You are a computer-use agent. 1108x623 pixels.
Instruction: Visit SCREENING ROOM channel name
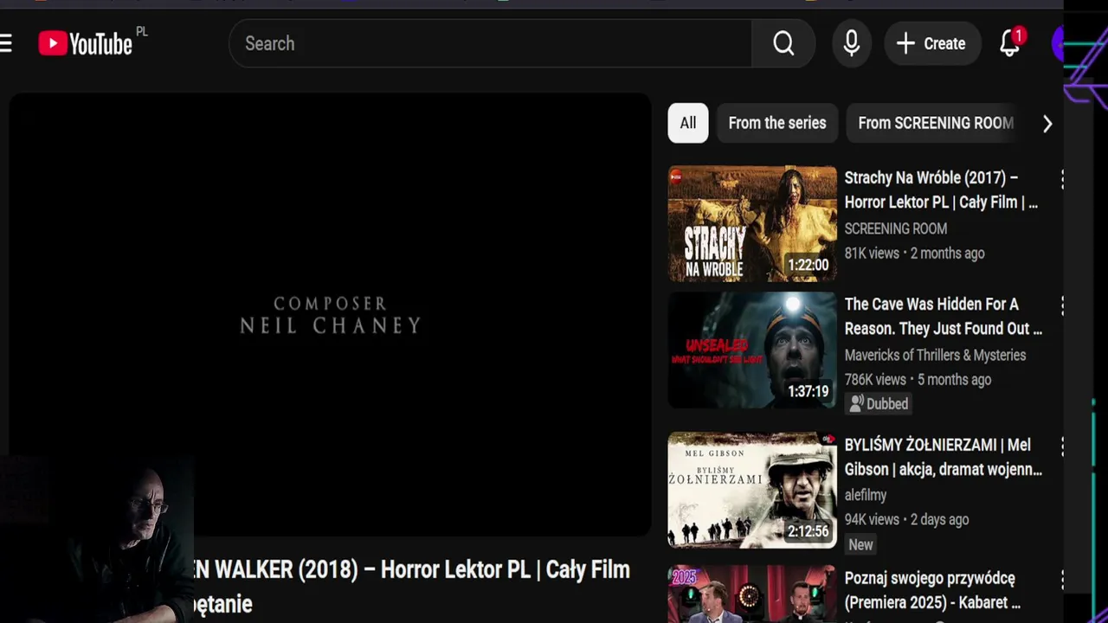896,228
